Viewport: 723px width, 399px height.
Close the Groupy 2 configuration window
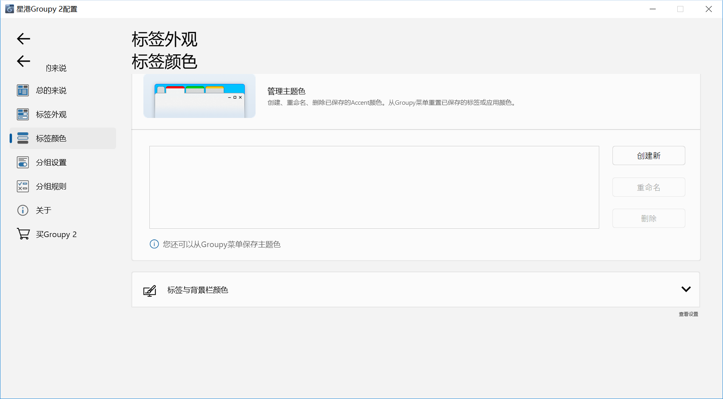pos(709,9)
